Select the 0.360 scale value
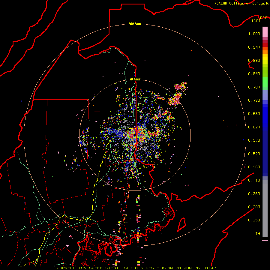 coord(254,194)
